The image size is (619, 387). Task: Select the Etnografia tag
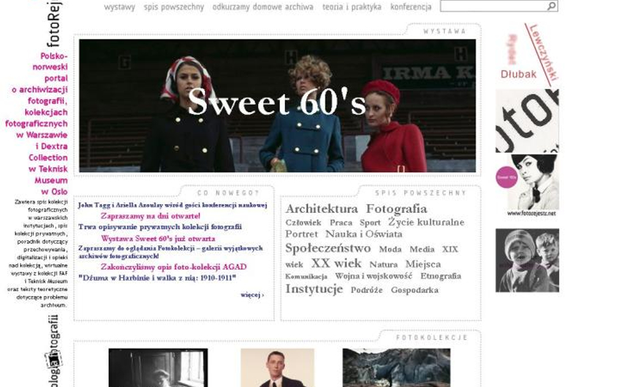441,276
